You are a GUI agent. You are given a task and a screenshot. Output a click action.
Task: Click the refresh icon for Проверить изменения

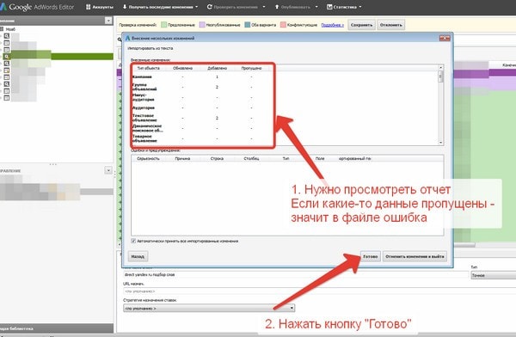coord(209,7)
